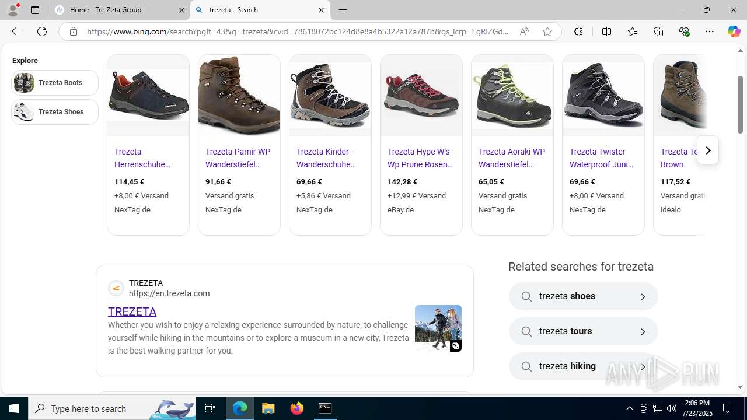Open Trezeta Hype W's Wp Prune link
Viewport: 747px width, 420px height.
[x=420, y=158]
